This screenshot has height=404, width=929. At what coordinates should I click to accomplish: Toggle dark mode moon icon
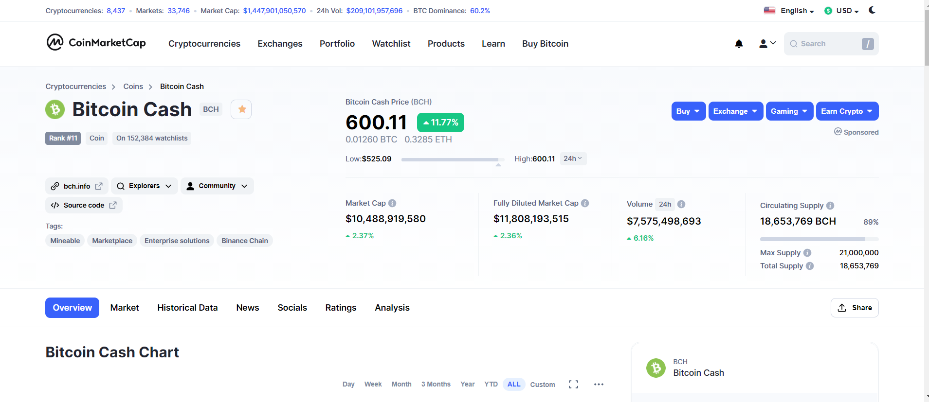[x=872, y=10]
